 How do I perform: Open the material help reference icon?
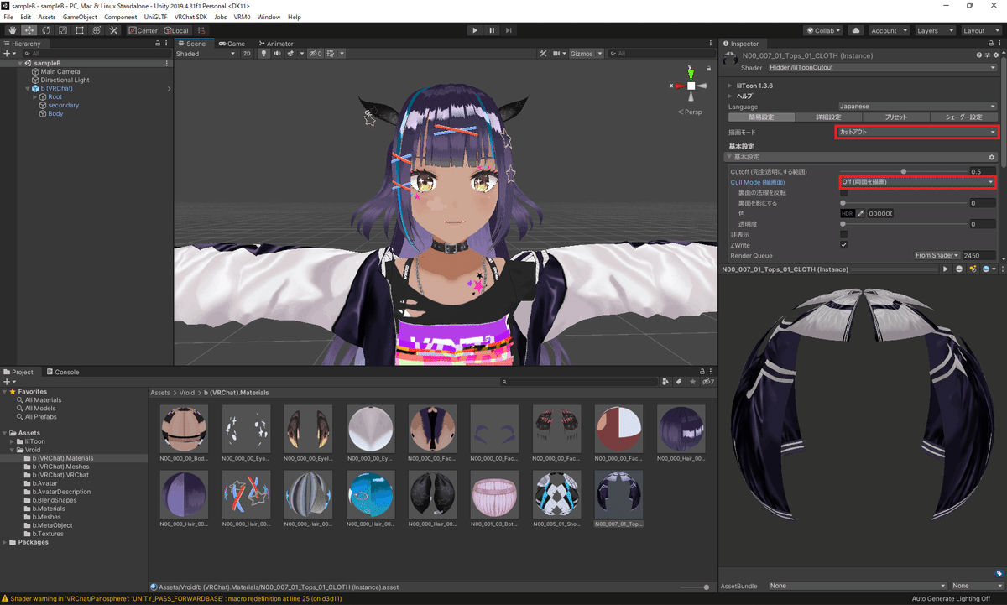point(979,55)
